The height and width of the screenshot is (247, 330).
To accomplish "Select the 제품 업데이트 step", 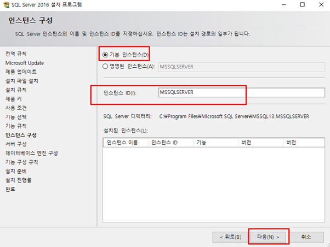I will point(21,72).
